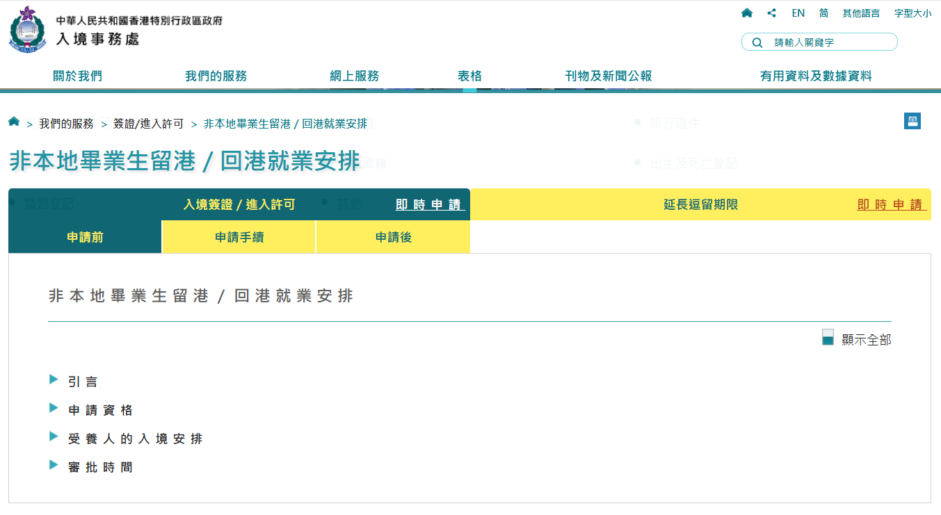Select the disclosure triangle beside 引言

click(54, 380)
